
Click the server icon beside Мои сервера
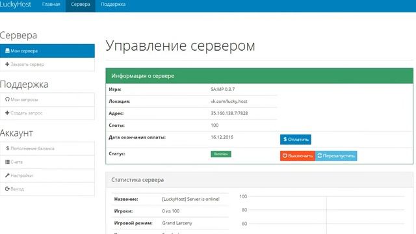(x=7, y=51)
